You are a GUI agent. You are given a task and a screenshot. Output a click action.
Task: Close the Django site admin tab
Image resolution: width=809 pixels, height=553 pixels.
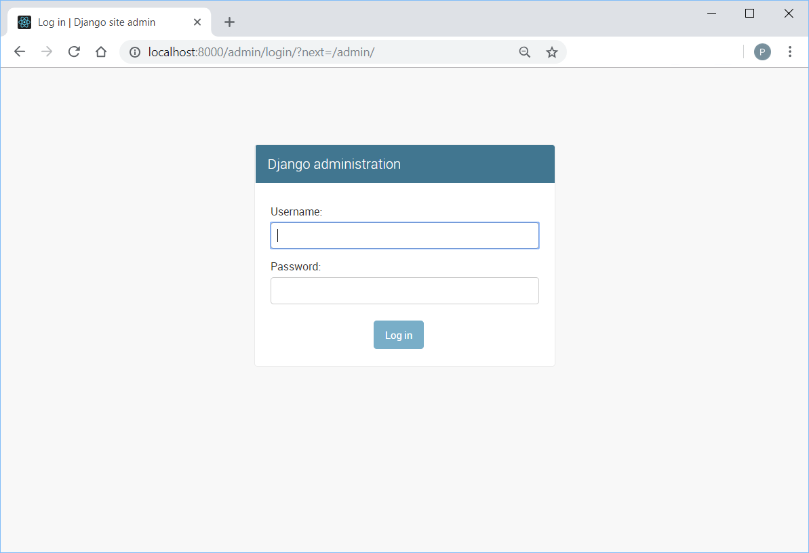pos(197,22)
